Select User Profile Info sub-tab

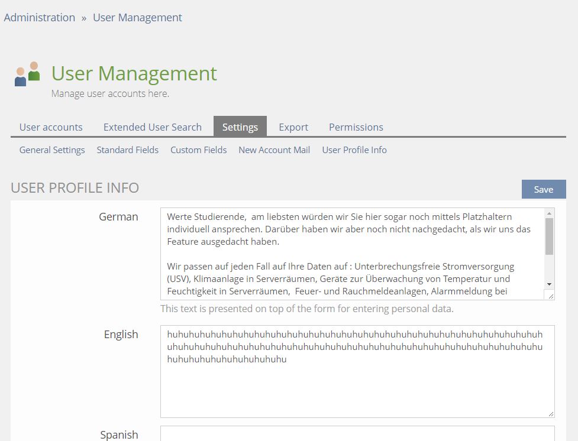354,150
